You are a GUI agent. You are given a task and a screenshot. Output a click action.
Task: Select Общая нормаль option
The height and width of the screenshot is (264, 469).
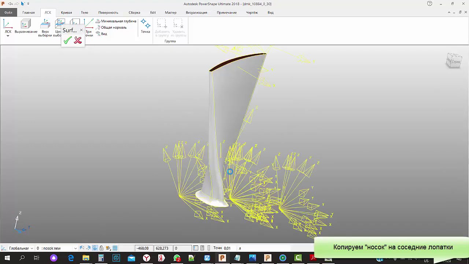[111, 27]
